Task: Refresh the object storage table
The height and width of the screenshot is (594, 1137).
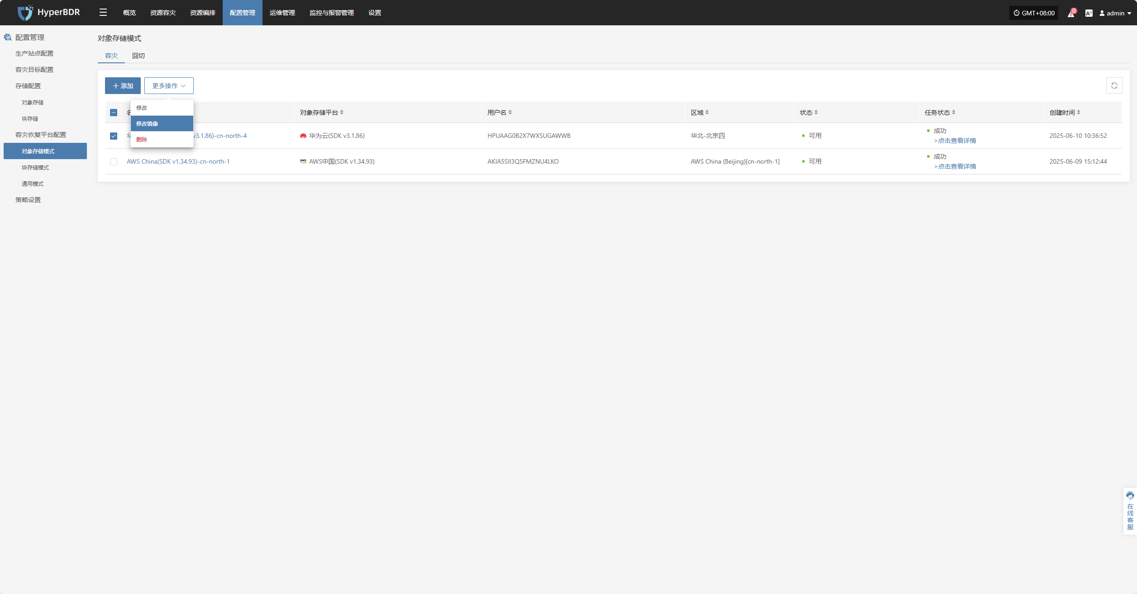Action: pos(1114,85)
